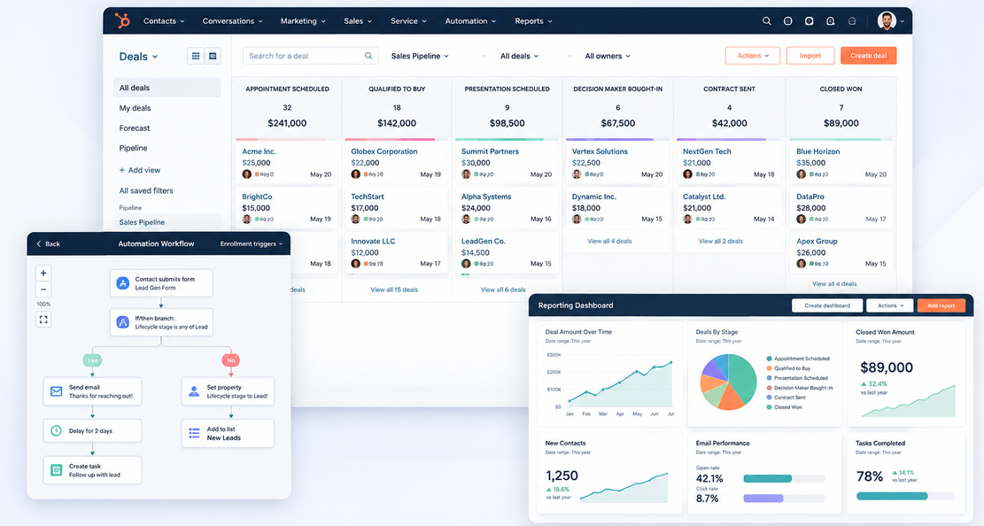
Task: Select the Yes branch badge in the workflow
Action: point(92,360)
